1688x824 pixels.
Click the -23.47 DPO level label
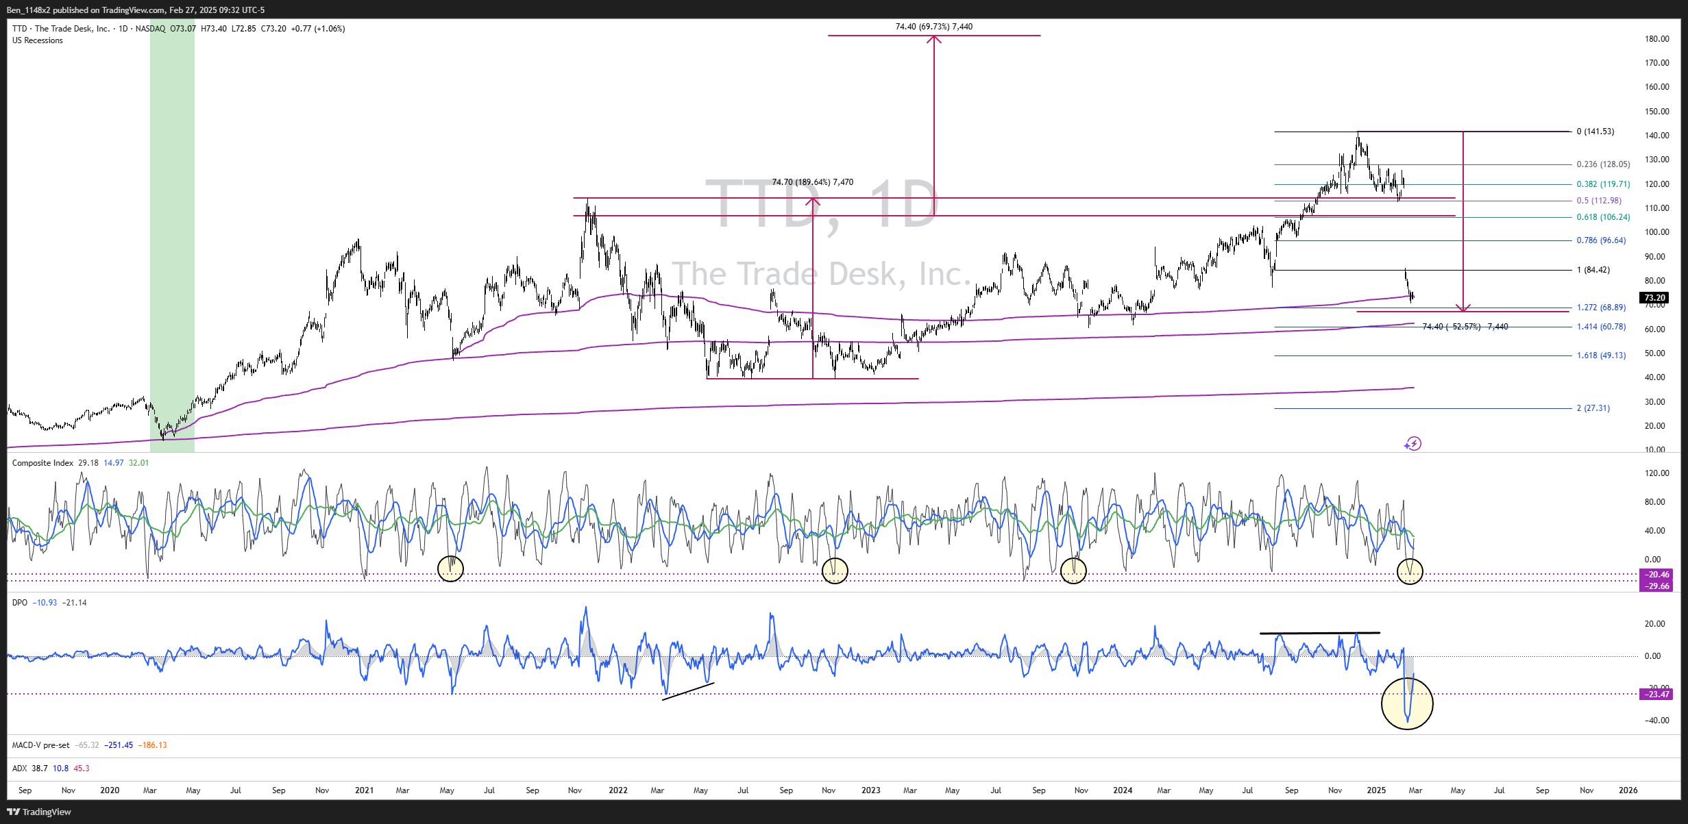click(1656, 695)
